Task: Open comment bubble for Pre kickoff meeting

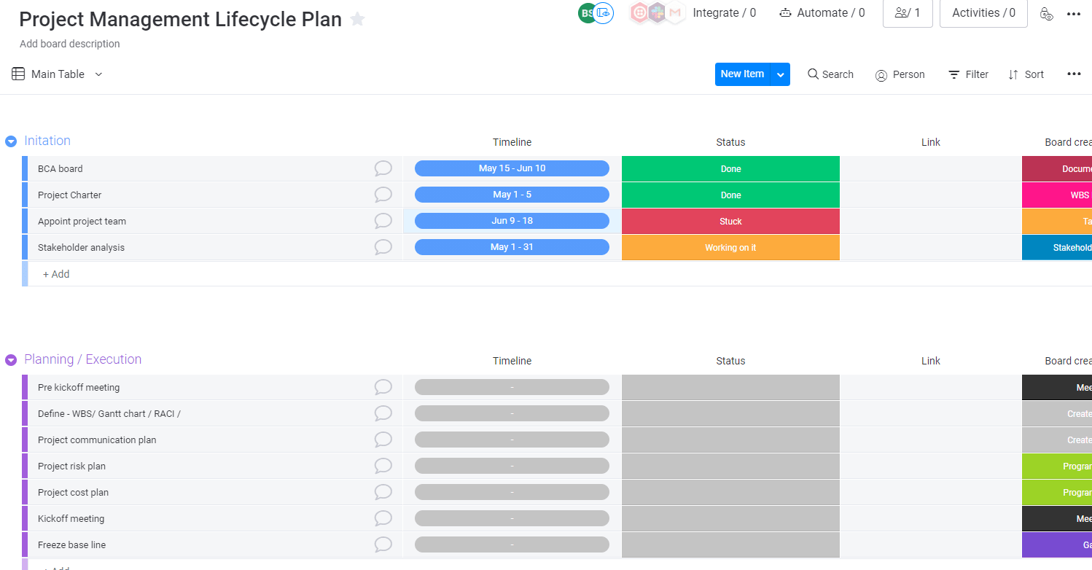Action: point(383,387)
